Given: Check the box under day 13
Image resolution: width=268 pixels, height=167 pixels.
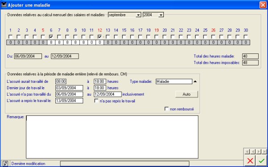Looking at the screenshot, I should pos(108,37).
